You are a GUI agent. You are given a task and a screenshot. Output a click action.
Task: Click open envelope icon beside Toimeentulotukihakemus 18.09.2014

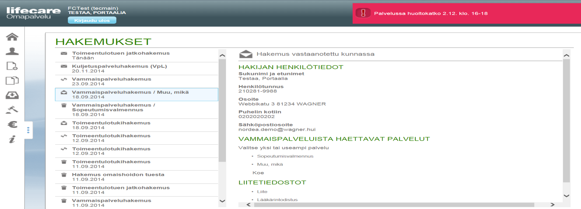click(x=64, y=123)
